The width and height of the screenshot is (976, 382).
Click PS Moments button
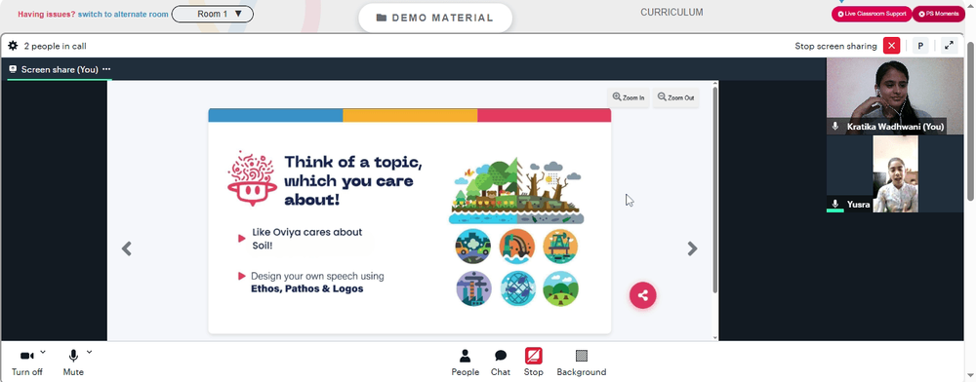pos(938,14)
